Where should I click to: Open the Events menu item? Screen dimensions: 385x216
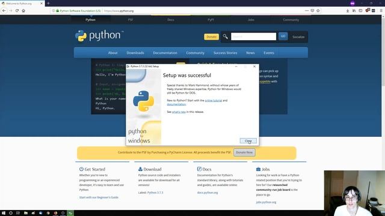click(x=269, y=53)
